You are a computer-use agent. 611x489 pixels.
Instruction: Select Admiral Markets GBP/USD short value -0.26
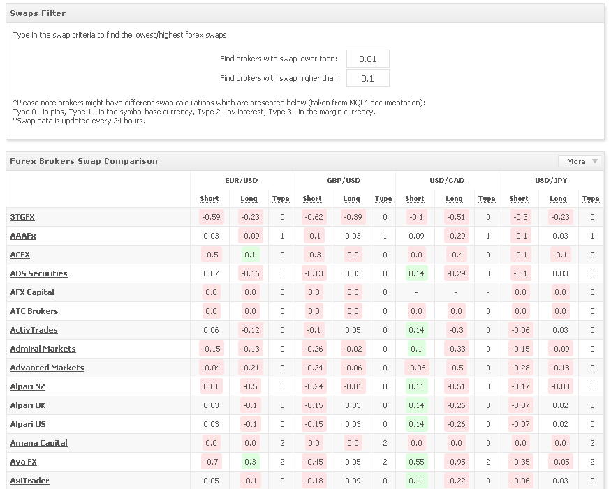pos(314,349)
